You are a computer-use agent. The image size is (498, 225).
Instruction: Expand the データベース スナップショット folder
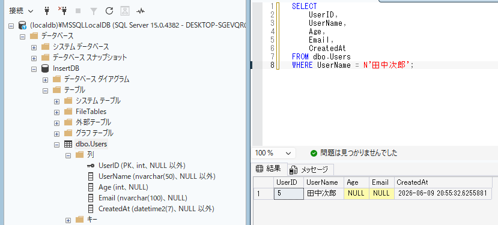pos(34,58)
